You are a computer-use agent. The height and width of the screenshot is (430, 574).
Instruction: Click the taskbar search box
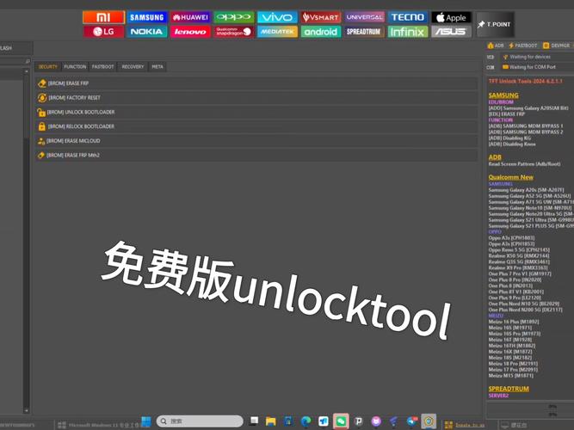point(200,421)
